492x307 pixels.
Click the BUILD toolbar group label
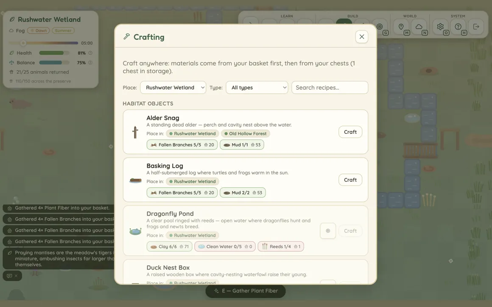353,16
